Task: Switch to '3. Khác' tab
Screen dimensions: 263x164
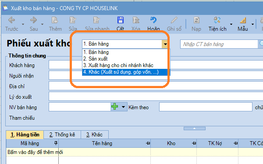Action: coord(94,135)
